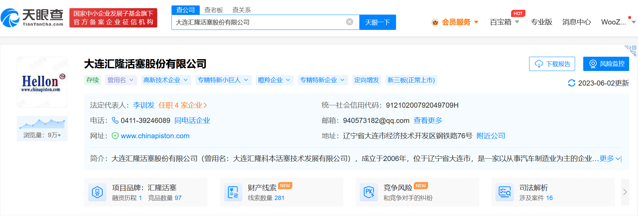The image size is (638, 216).
Task: Expand the company intro with 更多
Action: 610,159
